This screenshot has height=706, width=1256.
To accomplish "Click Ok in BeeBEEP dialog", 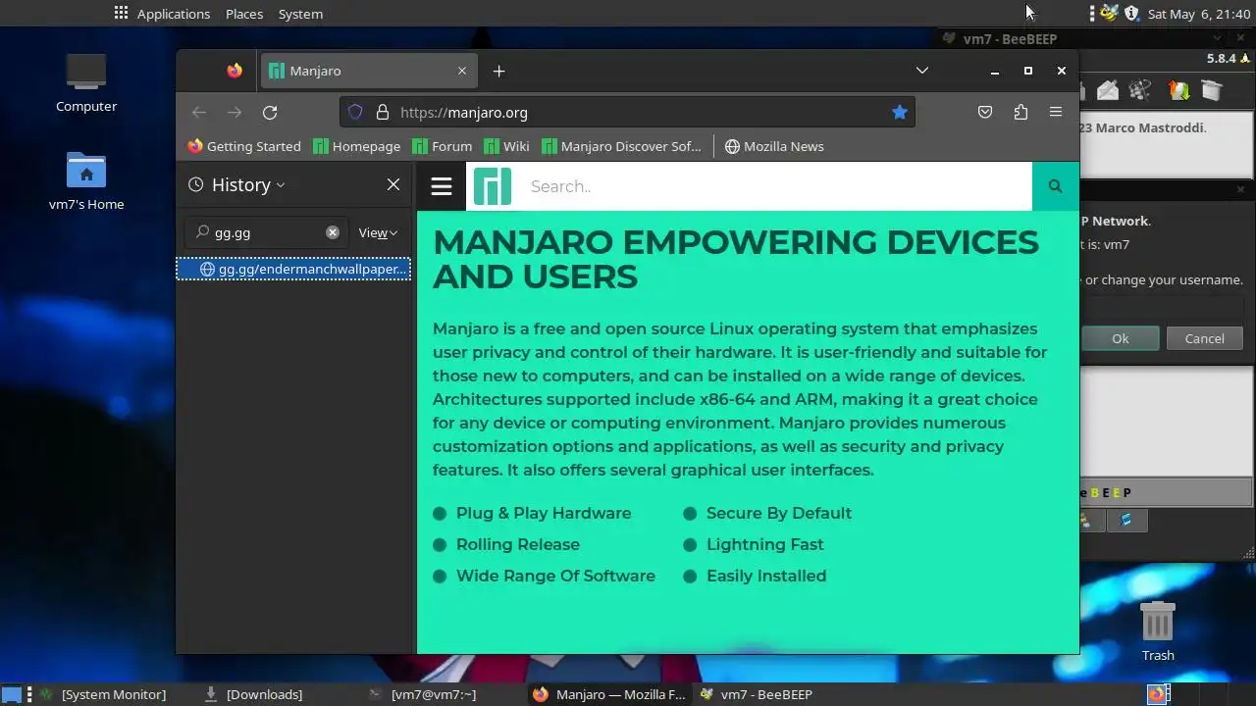I will tap(1120, 338).
